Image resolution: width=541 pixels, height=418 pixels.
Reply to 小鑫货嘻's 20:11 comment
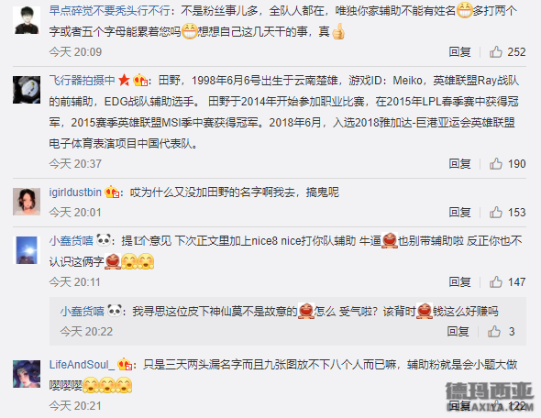tap(459, 281)
